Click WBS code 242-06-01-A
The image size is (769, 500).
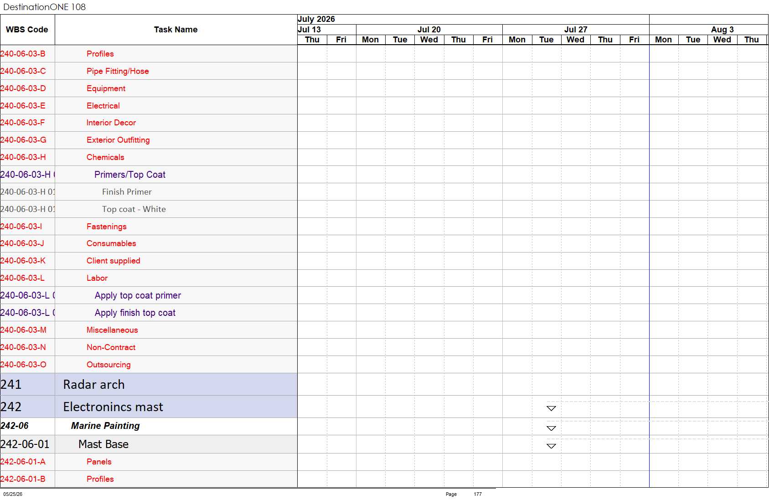point(23,462)
